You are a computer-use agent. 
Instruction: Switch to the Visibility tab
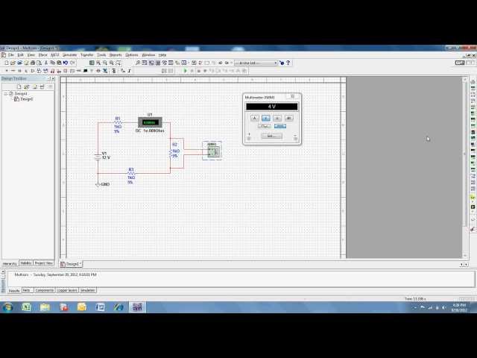click(x=26, y=263)
